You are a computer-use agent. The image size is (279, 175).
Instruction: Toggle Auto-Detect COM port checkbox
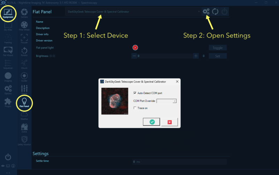[135, 93]
